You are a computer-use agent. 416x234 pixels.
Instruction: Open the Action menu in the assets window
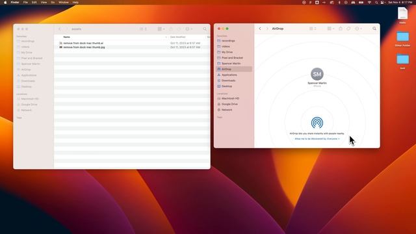tap(188, 29)
